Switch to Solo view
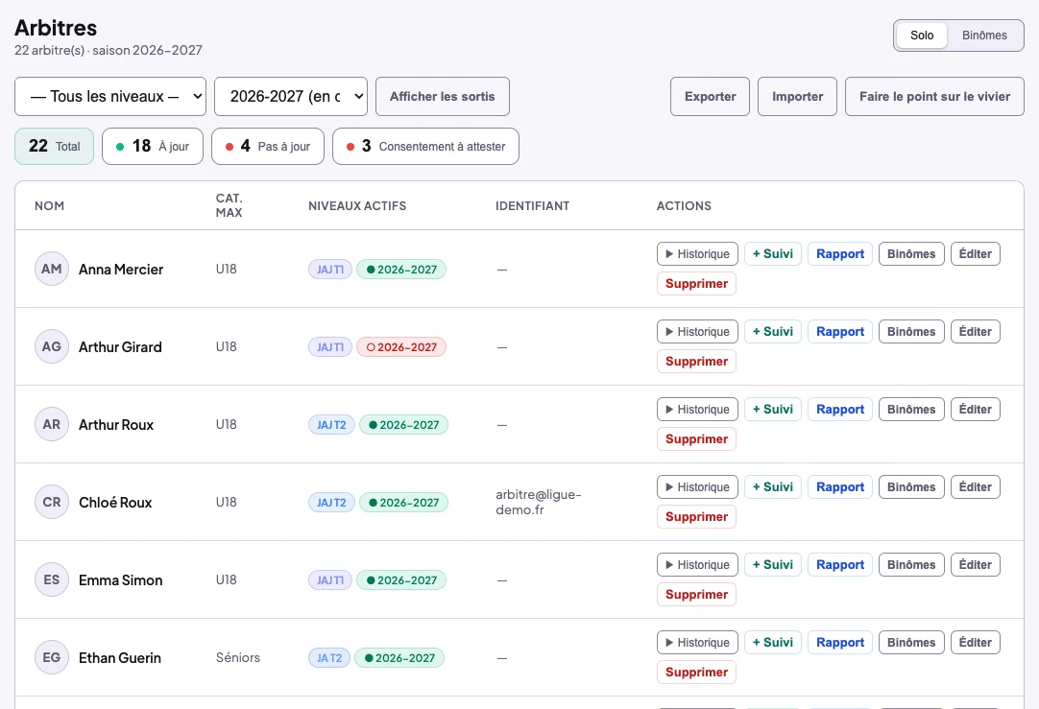The width and height of the screenshot is (1039, 709). pos(922,35)
